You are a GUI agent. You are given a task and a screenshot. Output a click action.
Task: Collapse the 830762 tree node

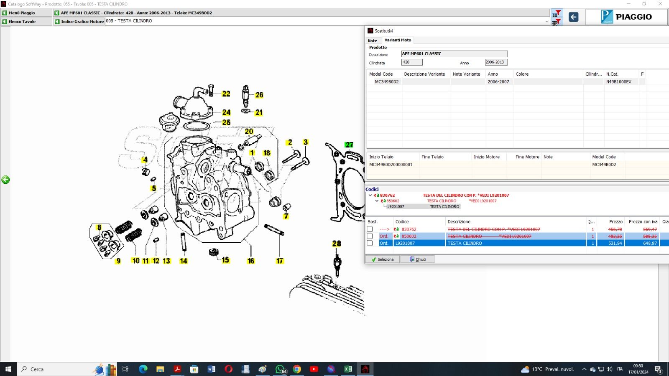point(370,195)
